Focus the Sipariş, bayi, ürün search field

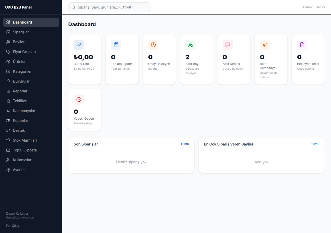pos(110,7)
